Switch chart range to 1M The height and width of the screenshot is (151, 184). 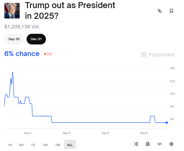pos(57,145)
